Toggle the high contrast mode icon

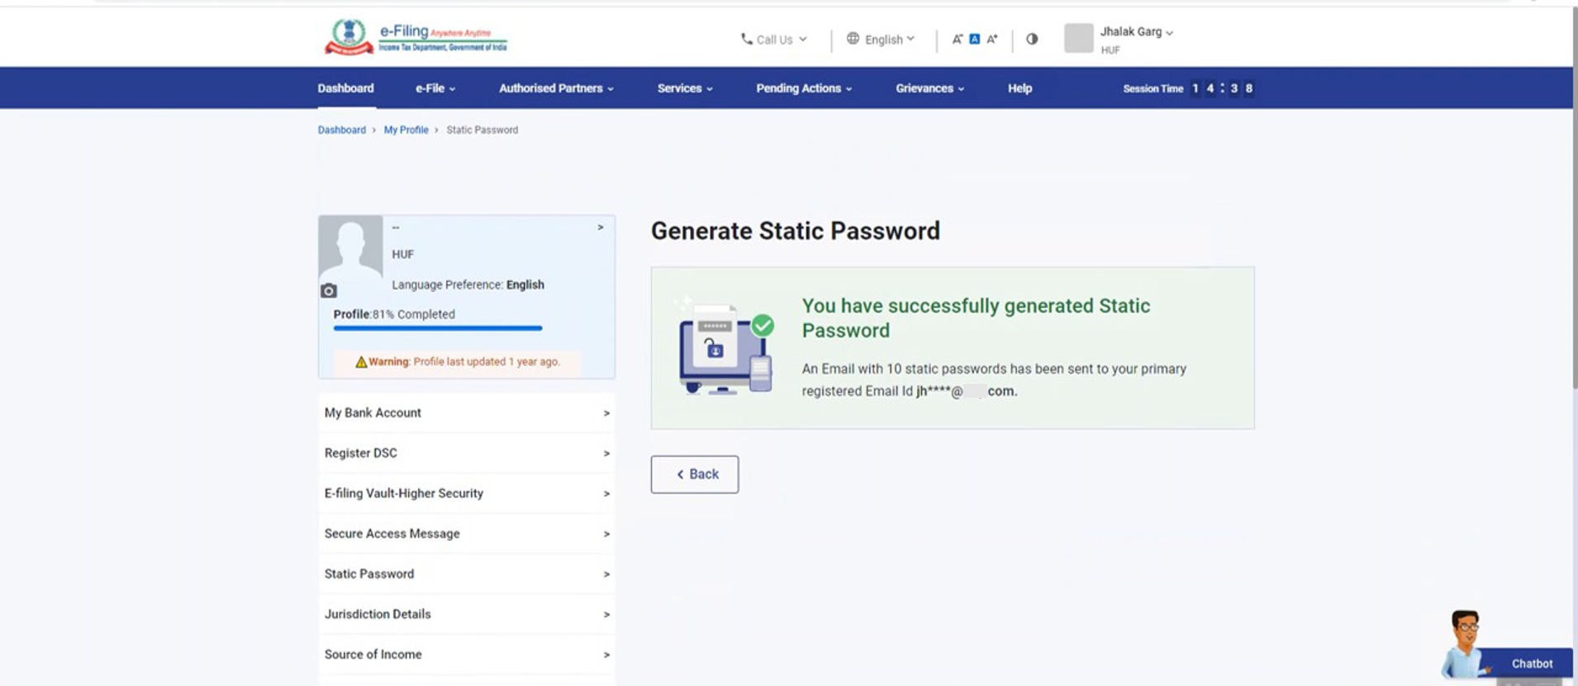coord(1032,39)
